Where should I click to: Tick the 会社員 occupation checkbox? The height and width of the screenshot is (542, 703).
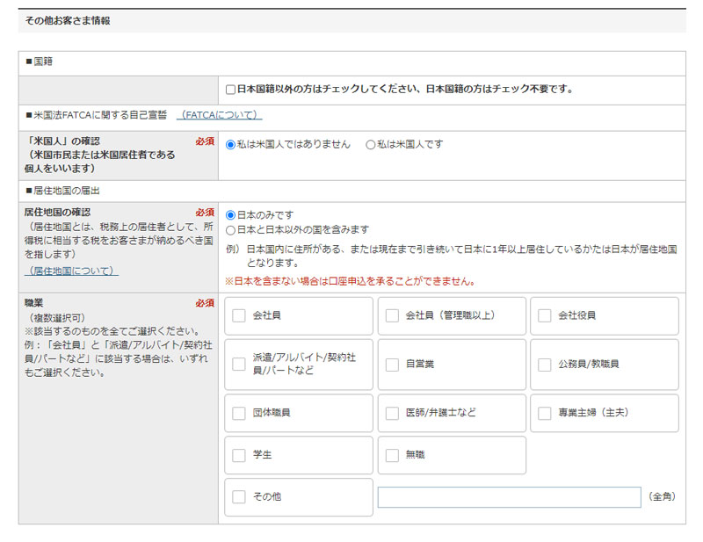[239, 315]
